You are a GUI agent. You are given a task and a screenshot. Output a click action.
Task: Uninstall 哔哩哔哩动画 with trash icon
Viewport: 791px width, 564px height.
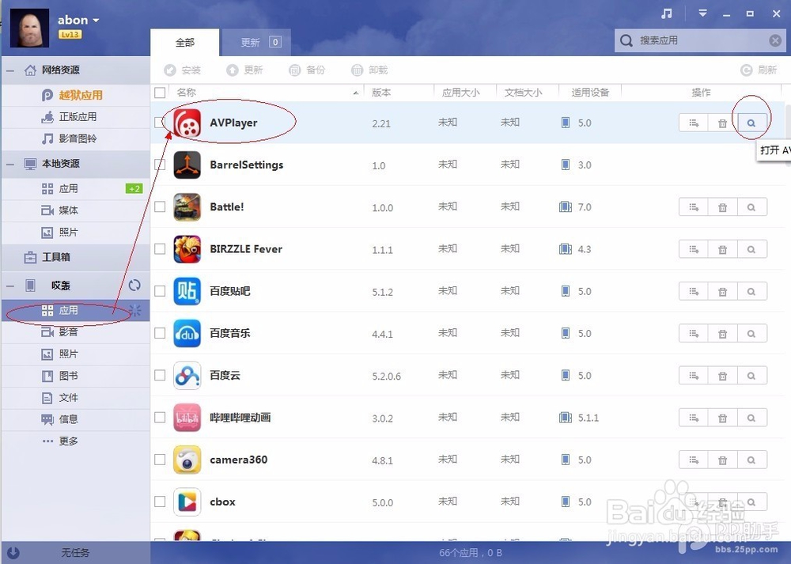(722, 418)
